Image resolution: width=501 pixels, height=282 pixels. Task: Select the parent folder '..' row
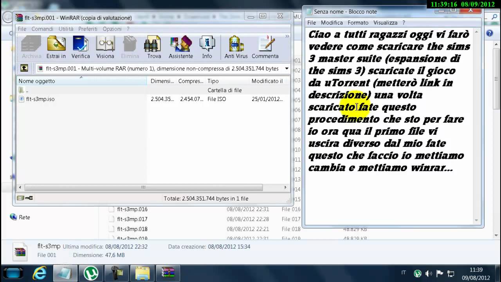pos(153,90)
